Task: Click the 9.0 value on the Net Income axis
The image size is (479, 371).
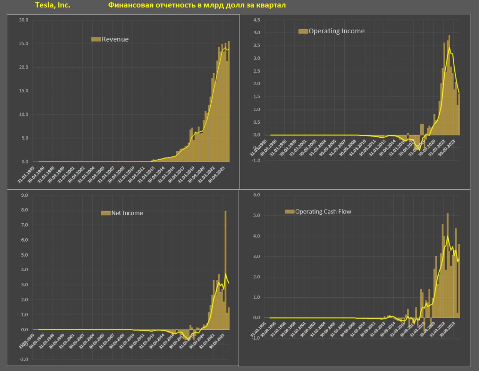Action: (x=24, y=195)
